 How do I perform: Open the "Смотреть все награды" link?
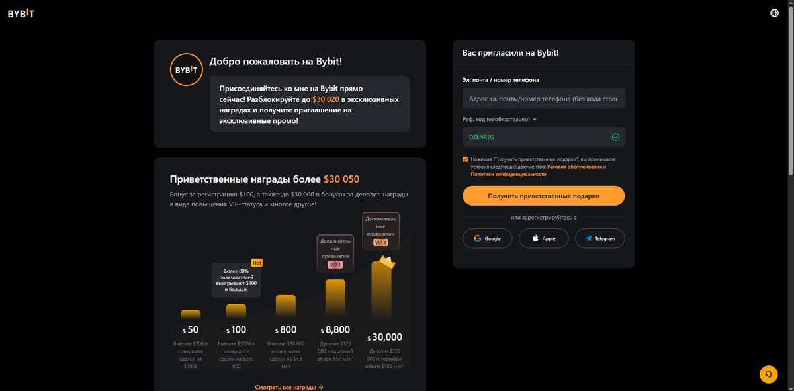click(289, 387)
